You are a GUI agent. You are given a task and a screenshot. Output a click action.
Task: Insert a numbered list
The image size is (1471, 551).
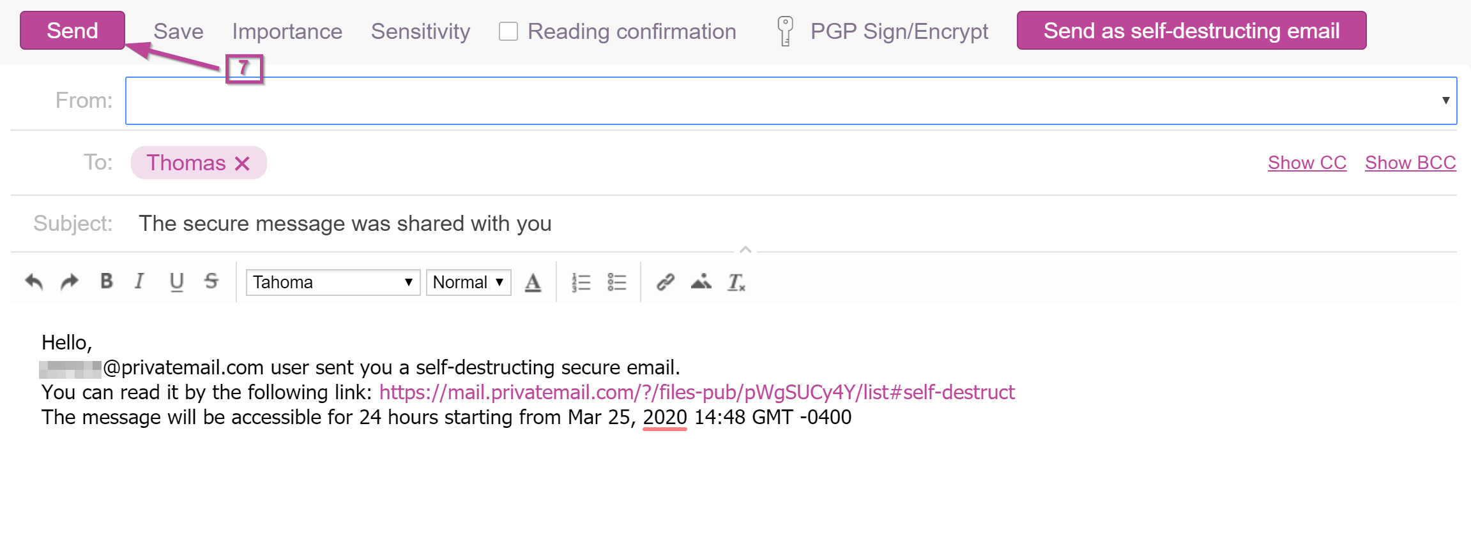[x=581, y=282]
